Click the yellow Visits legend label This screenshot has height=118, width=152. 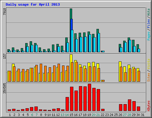[x=149, y=64]
